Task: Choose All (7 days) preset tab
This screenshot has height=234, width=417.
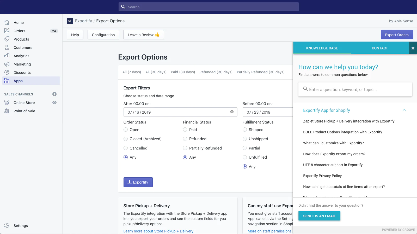Action: pyautogui.click(x=132, y=72)
